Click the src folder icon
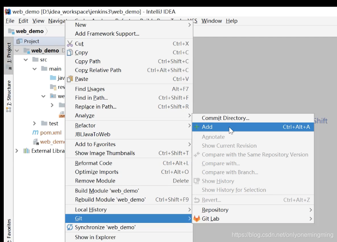 35,59
